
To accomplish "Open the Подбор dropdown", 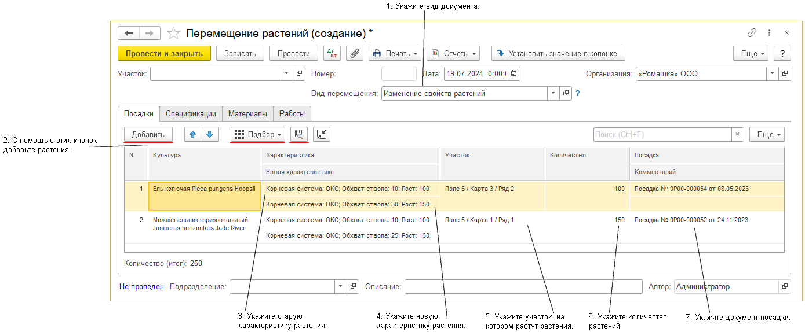I will [258, 134].
